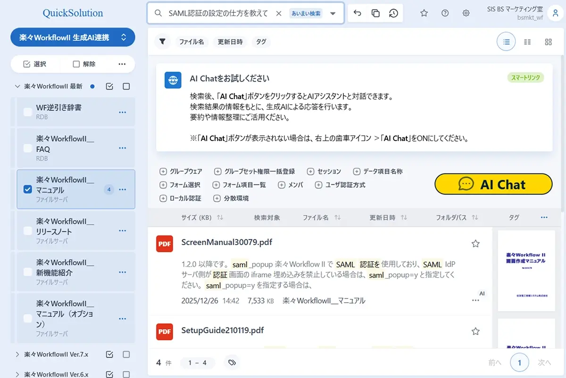The height and width of the screenshot is (378, 566).
Task: Select all in 楽々WorkflowII 最新 group
Action: click(109, 87)
